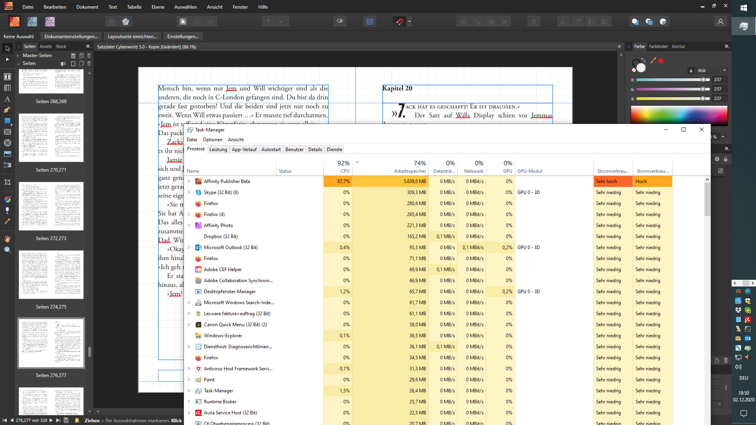Expand Firefox (4) process group

[189, 214]
